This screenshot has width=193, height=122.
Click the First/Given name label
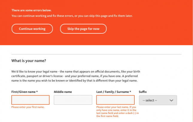coord(25,92)
